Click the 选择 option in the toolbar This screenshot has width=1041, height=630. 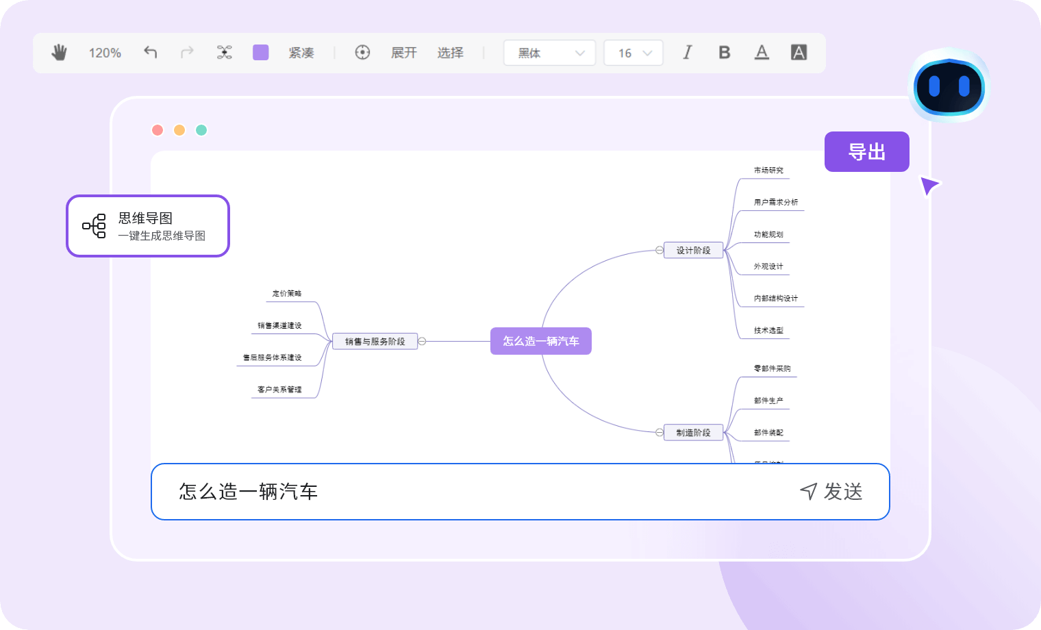click(450, 52)
